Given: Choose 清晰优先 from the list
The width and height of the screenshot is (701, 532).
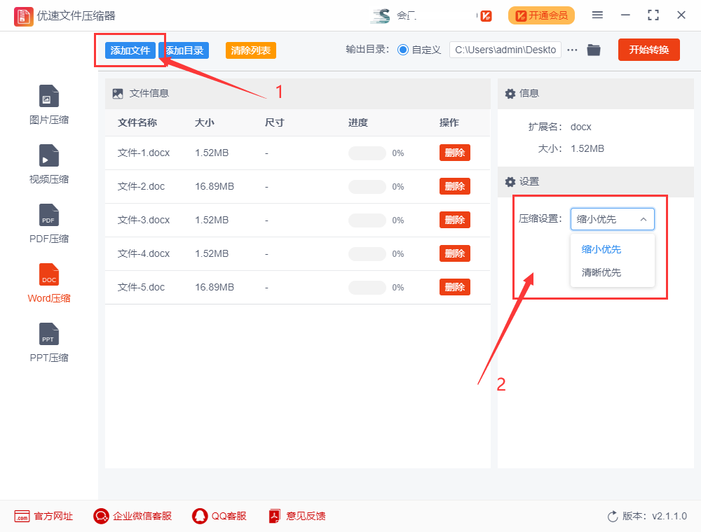Looking at the screenshot, I should [x=601, y=272].
